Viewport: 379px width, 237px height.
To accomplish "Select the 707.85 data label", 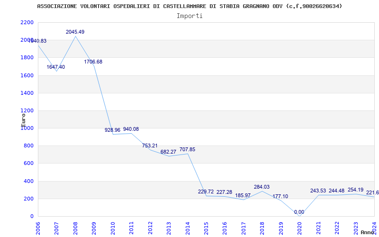I will [x=187, y=150].
